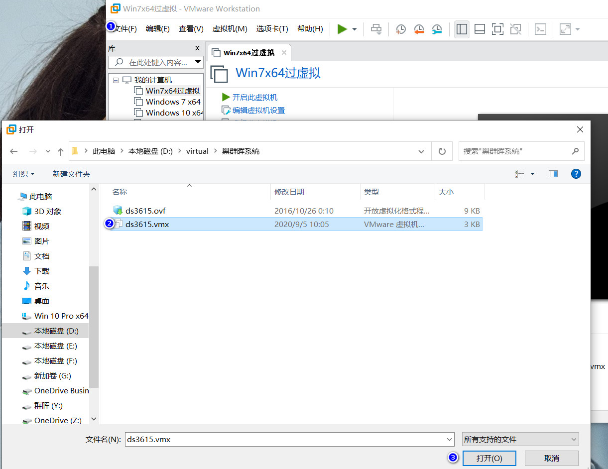The image size is (608, 469).
Task: Click the 文件名(N) filename input field
Action: (x=285, y=439)
